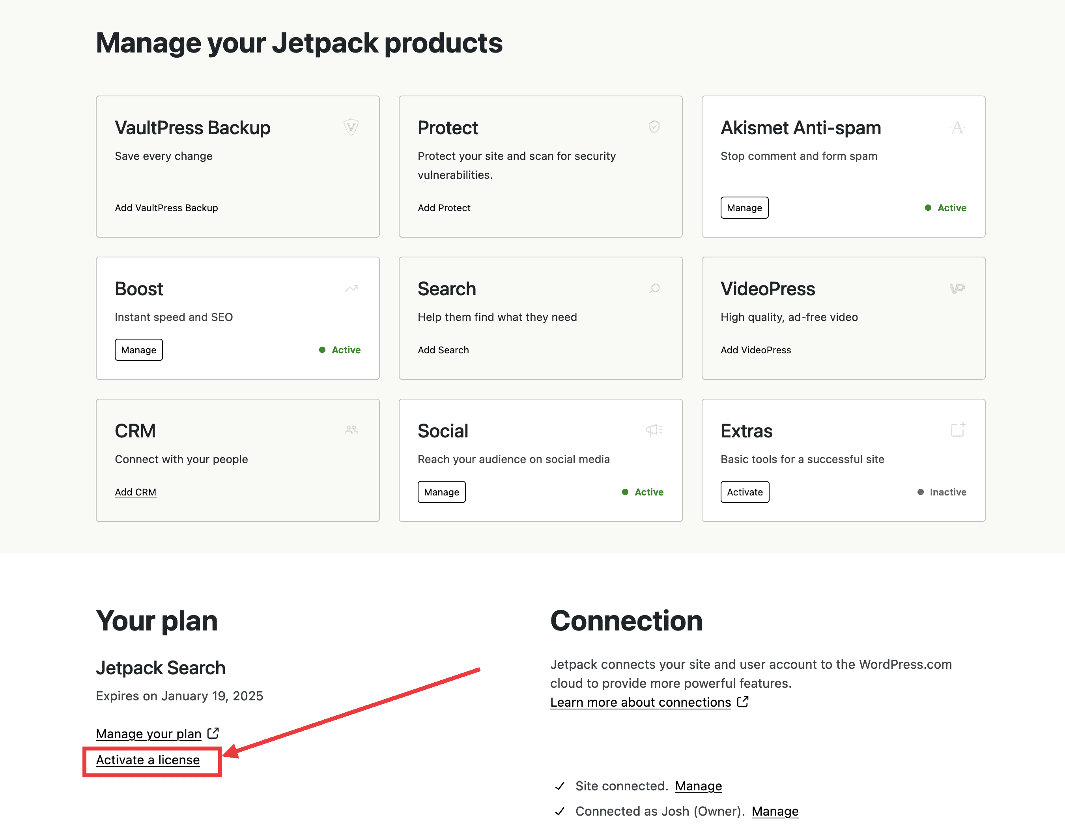Click the VideoPress VP logo icon
Viewport: 1065px width, 833px height.
[x=957, y=289]
